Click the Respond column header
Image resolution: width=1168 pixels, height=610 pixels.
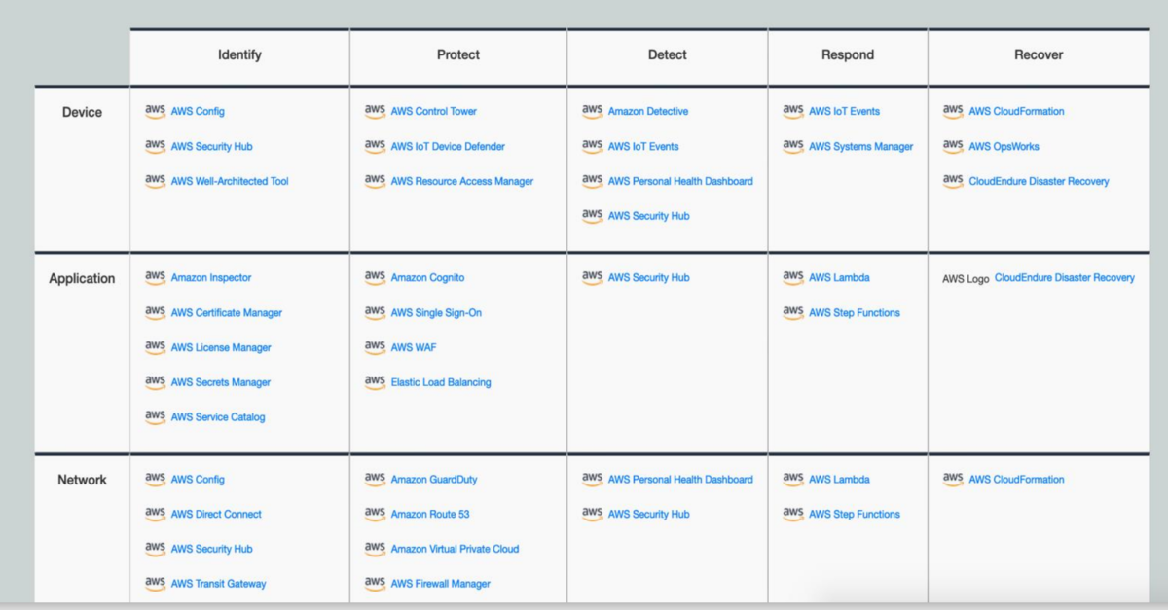847,55
